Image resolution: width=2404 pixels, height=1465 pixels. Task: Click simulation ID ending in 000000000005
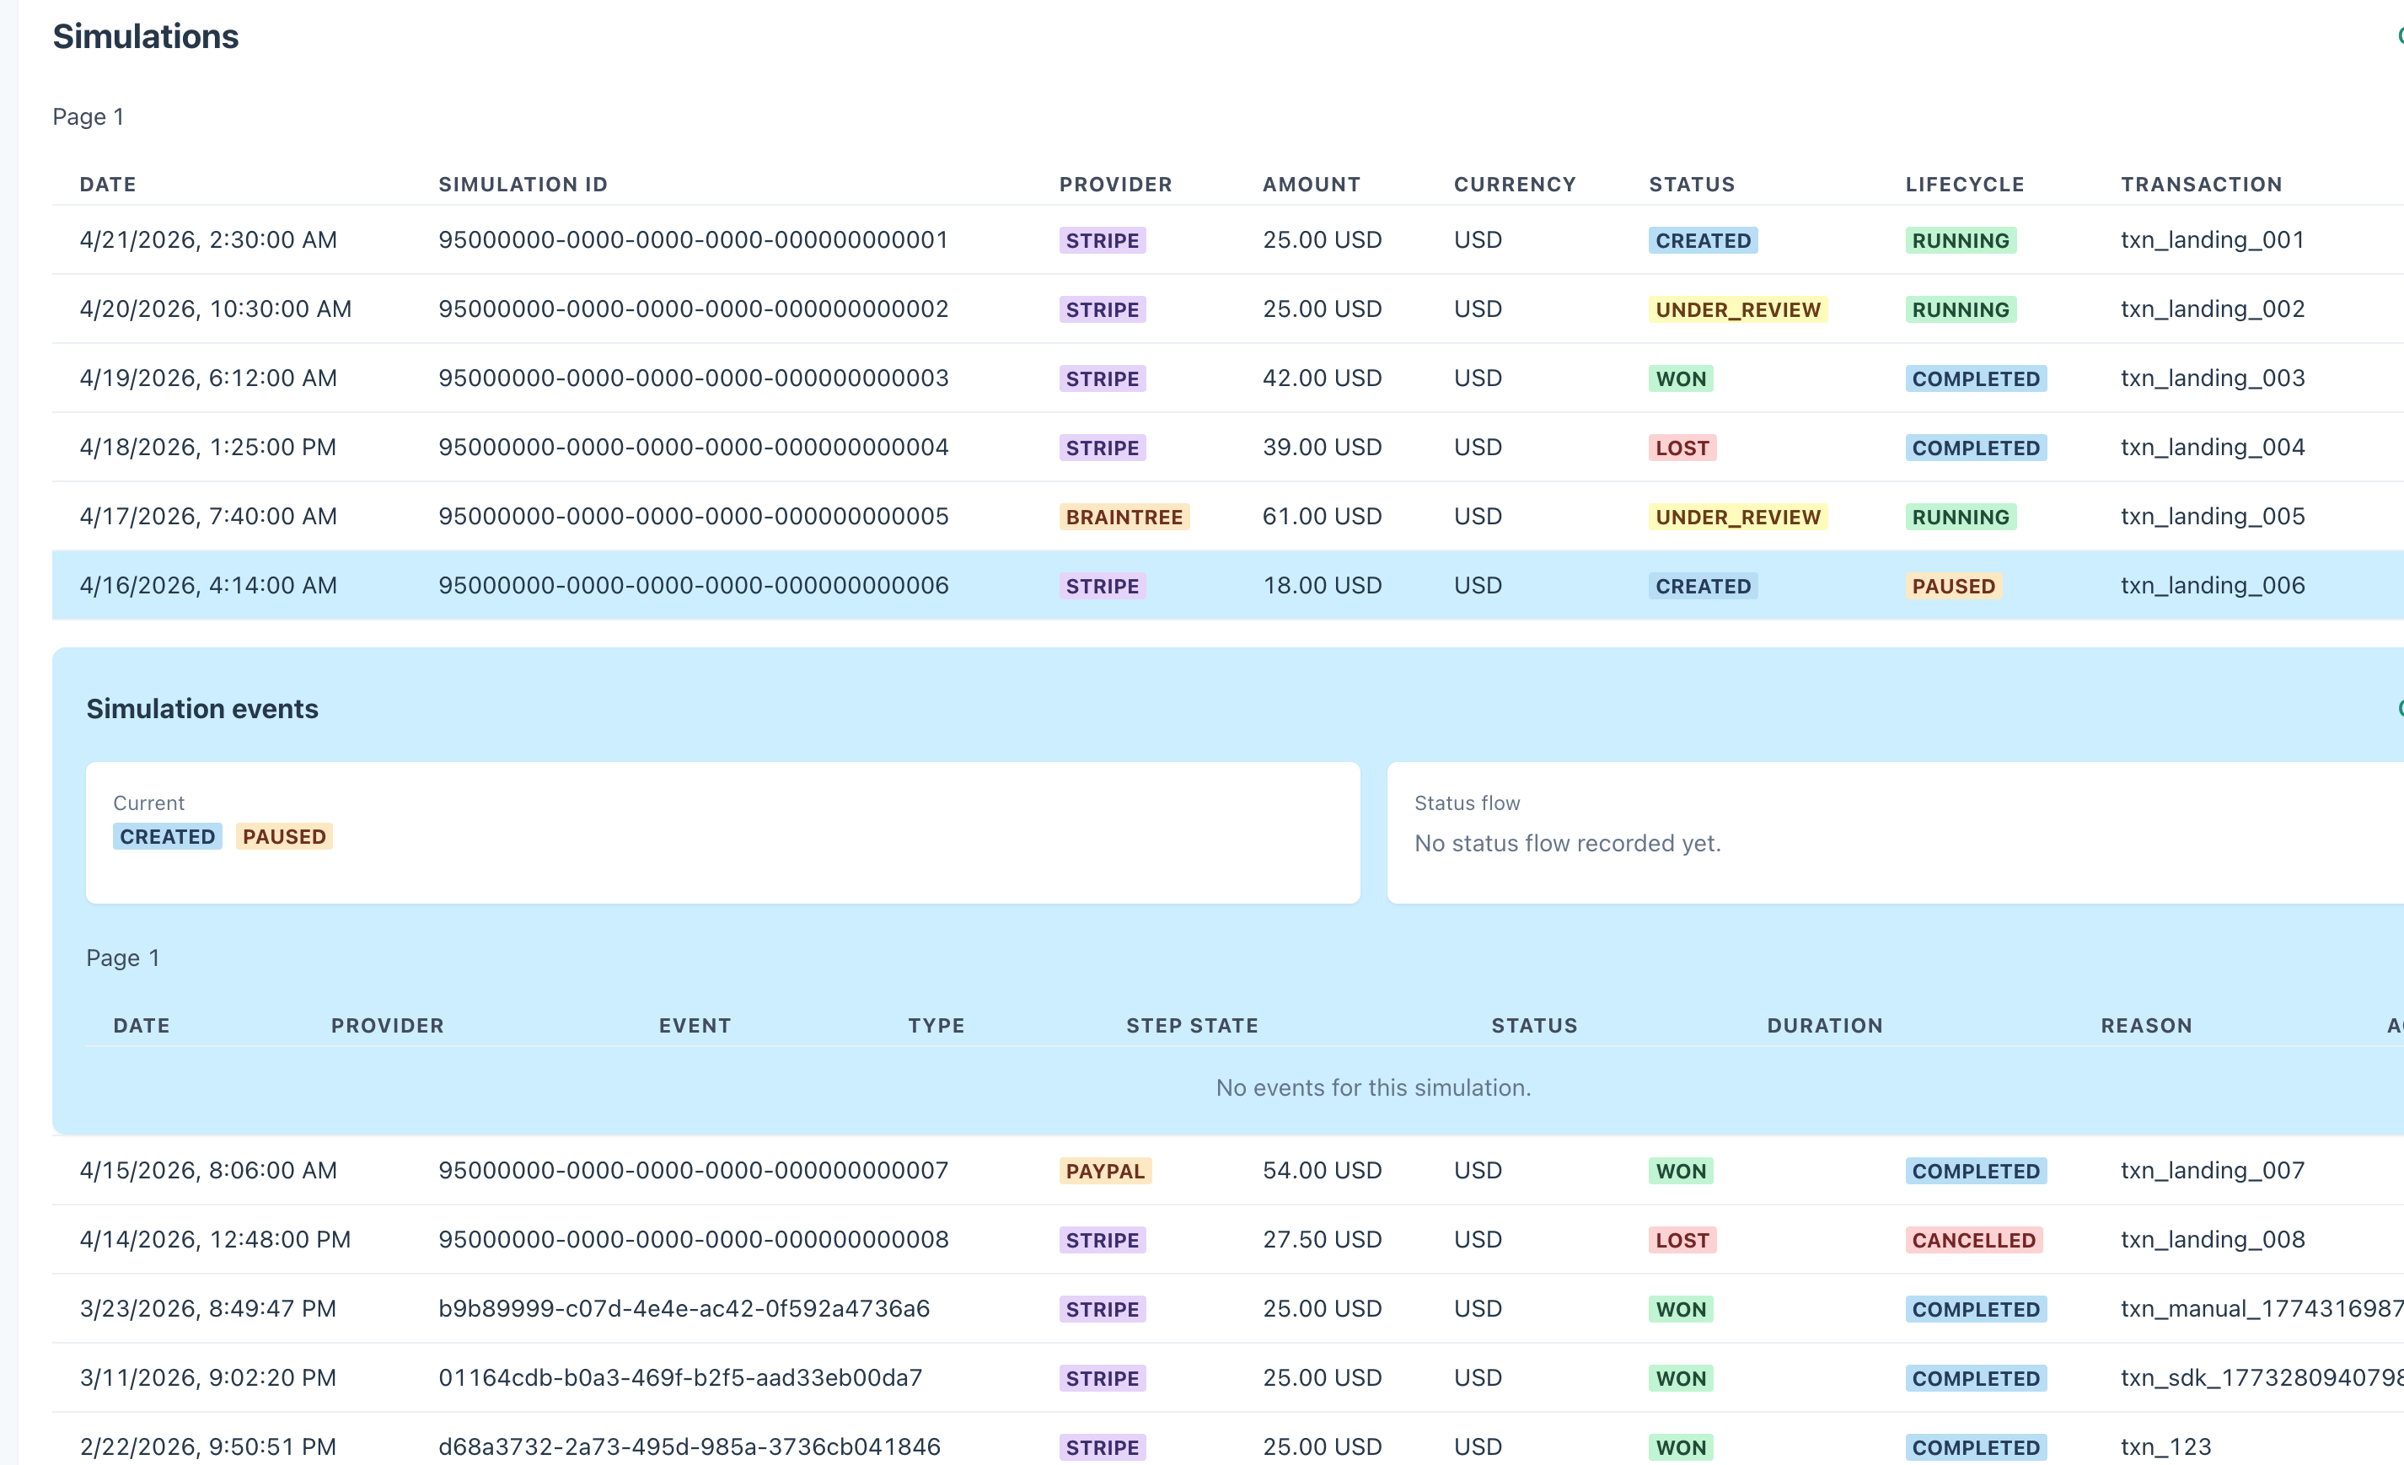point(693,517)
